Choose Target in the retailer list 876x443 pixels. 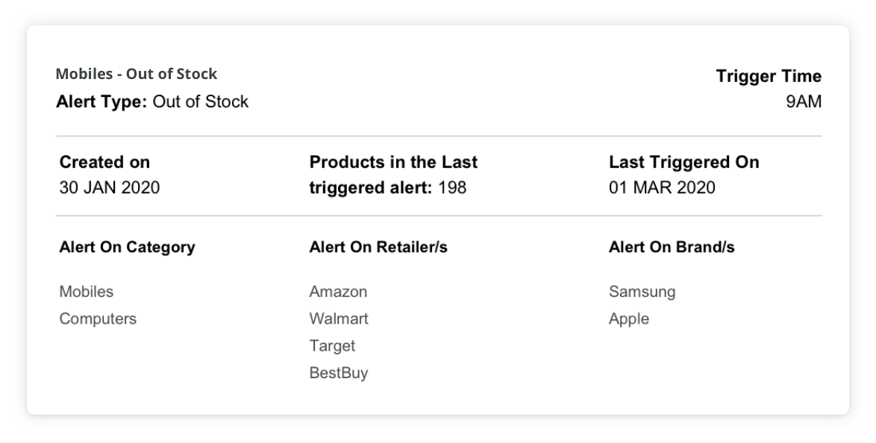[332, 345]
